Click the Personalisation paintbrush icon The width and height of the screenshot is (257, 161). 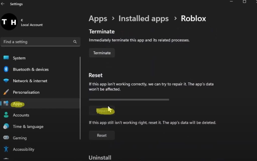click(6, 92)
